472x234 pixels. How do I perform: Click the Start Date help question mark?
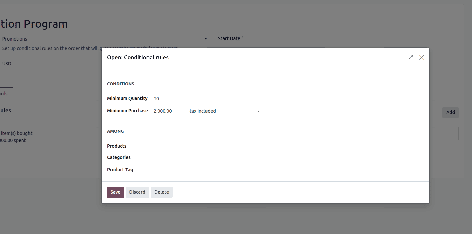pyautogui.click(x=242, y=36)
